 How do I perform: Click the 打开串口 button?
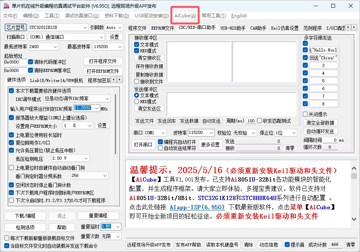click(143, 145)
